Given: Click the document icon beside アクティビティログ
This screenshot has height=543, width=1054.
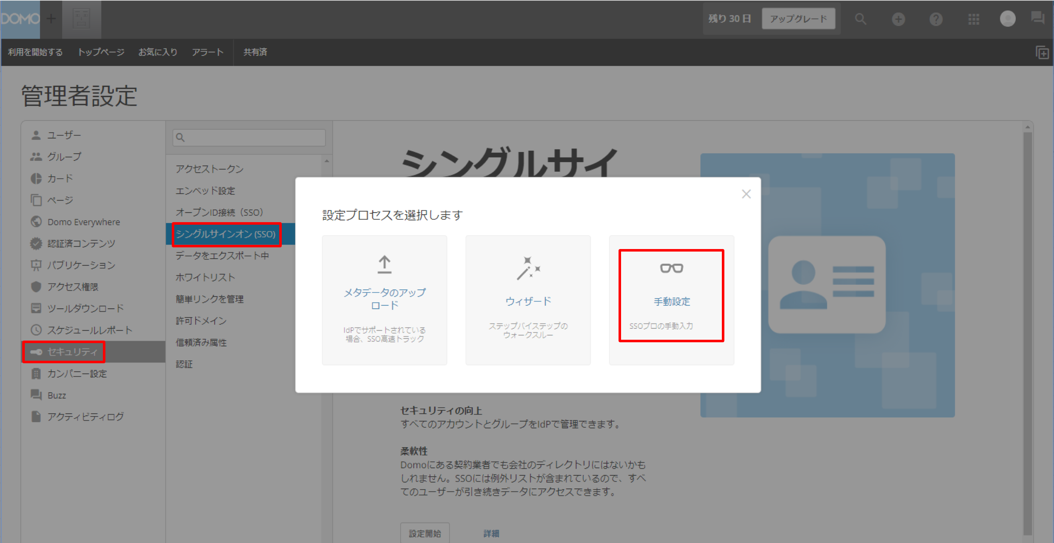Looking at the screenshot, I should coord(36,417).
